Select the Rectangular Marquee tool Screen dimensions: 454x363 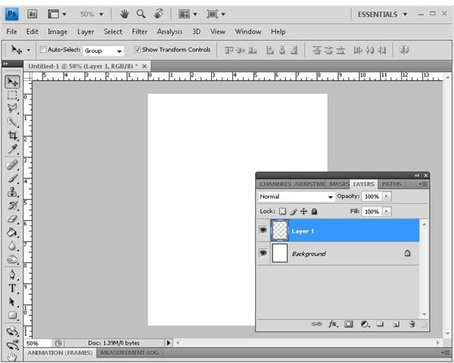12,95
